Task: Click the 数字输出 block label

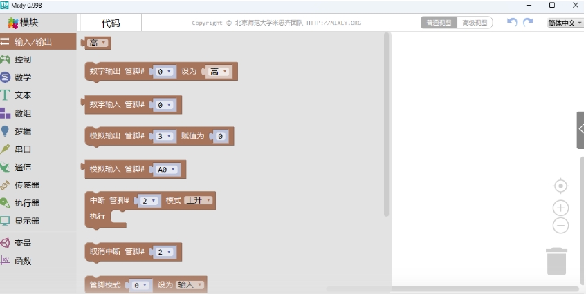Action: tap(105, 71)
